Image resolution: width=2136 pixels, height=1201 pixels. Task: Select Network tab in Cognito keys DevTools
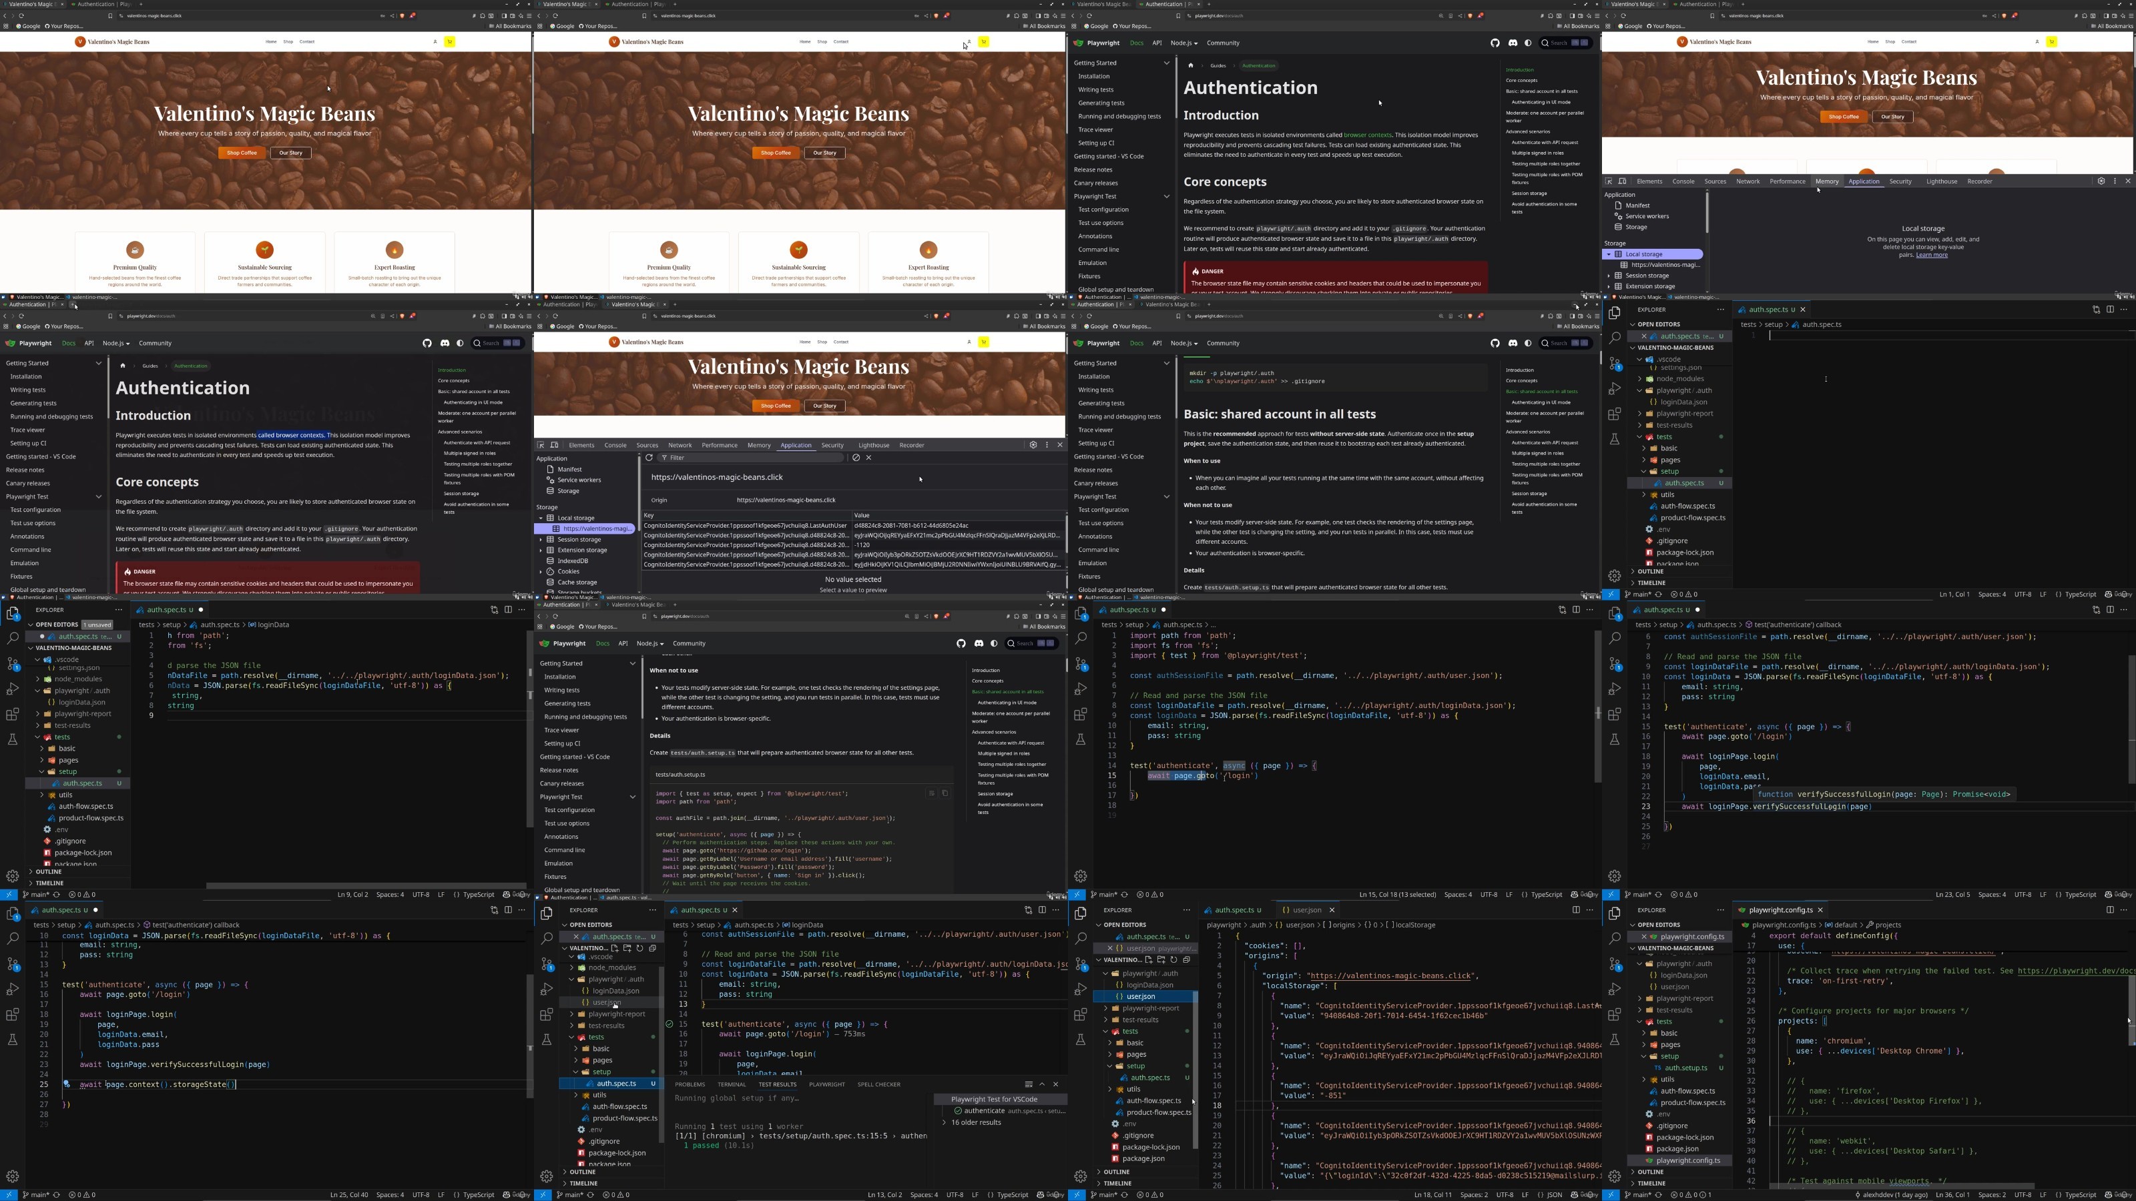click(680, 445)
